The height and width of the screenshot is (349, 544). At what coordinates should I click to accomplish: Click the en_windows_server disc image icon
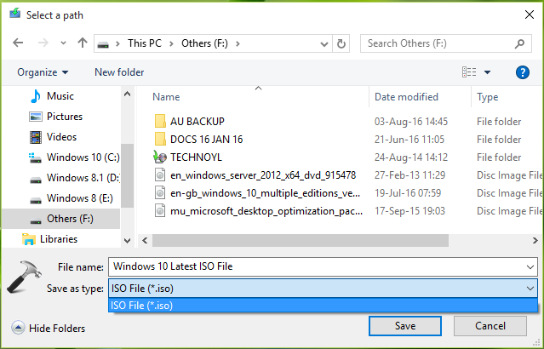tap(160, 174)
